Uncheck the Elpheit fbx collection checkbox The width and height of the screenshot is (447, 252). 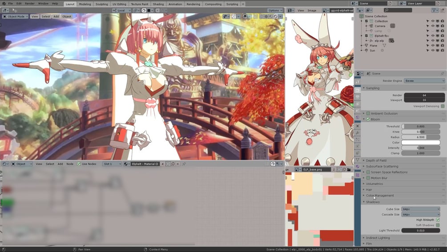tap(366, 36)
